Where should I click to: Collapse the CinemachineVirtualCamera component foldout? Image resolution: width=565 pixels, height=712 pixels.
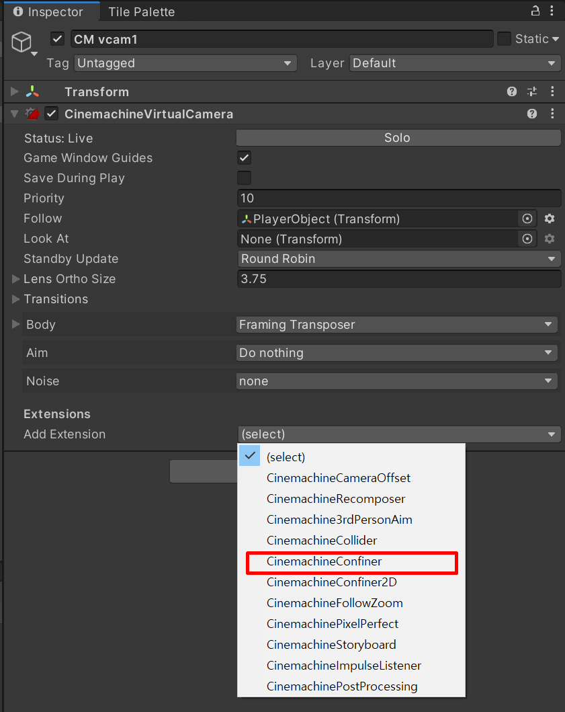click(x=15, y=114)
